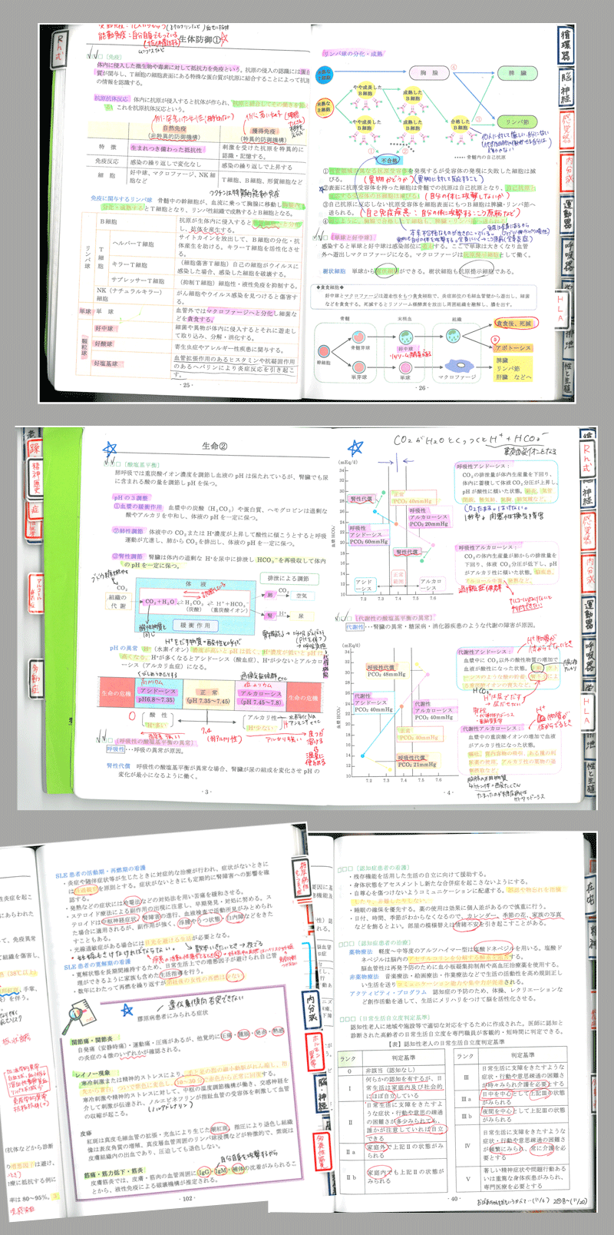Click the 幹細胞 stem cell illustration
Image resolution: width=614 pixels, height=1235 pixels.
323,351
